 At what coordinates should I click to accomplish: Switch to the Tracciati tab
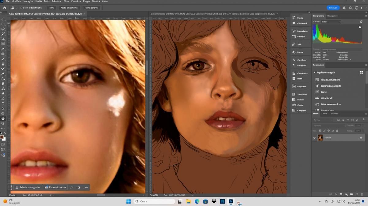(334, 114)
